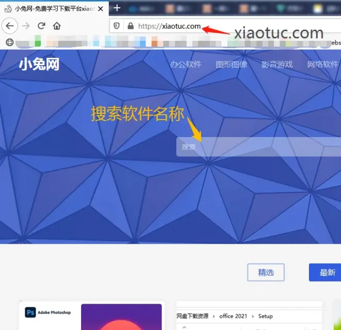Click the 网盘下载资源 breadcrumb
This screenshot has width=341, height=330.
coord(192,316)
